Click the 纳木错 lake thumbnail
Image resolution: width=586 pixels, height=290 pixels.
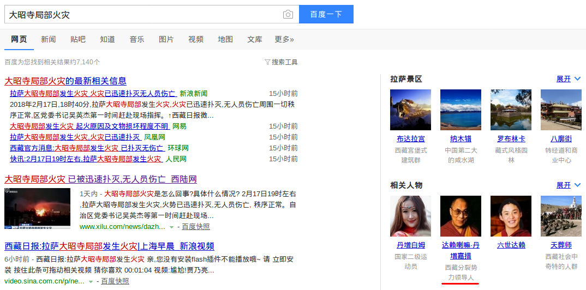461,110
